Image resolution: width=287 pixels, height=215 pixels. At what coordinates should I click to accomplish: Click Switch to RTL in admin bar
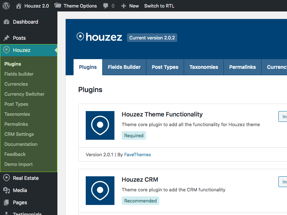pyautogui.click(x=159, y=6)
